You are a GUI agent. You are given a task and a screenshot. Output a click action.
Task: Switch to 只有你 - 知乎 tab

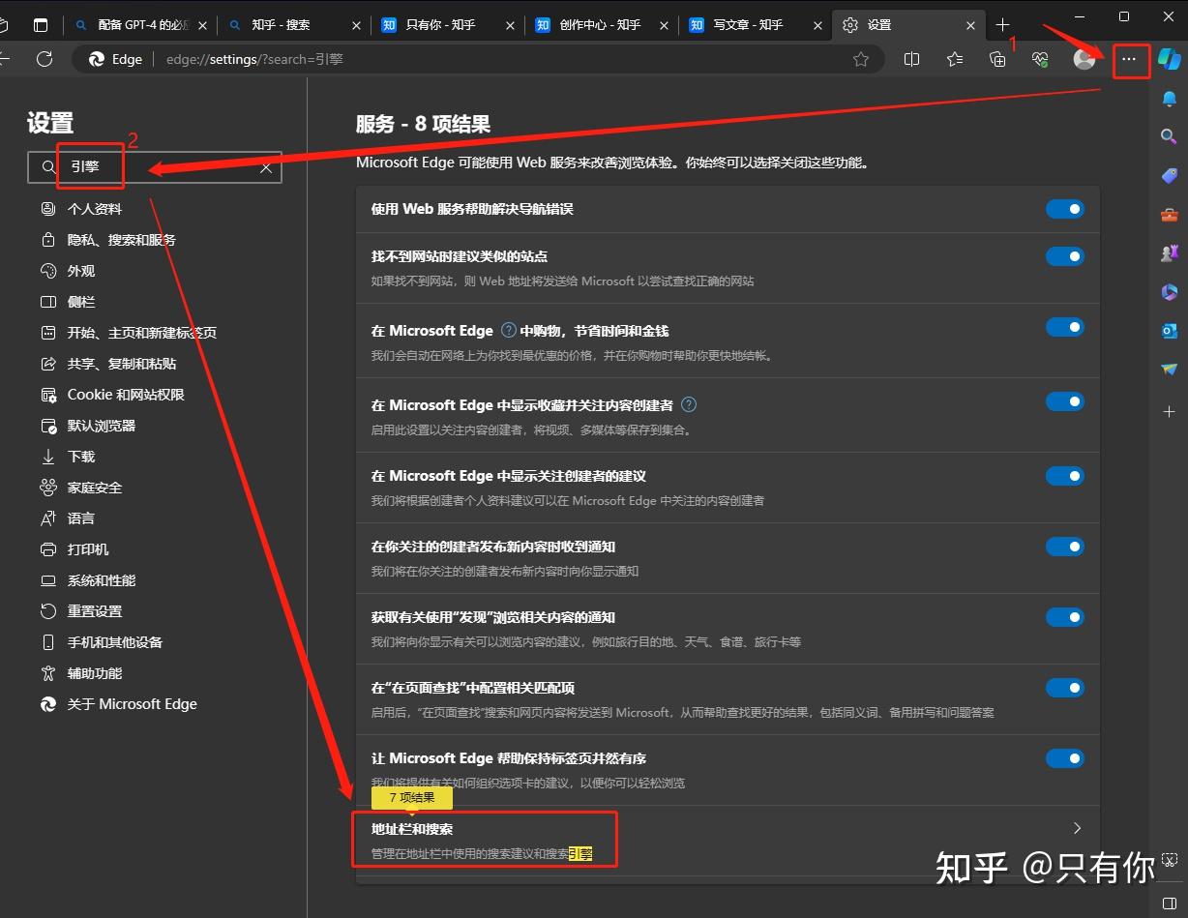(x=448, y=25)
